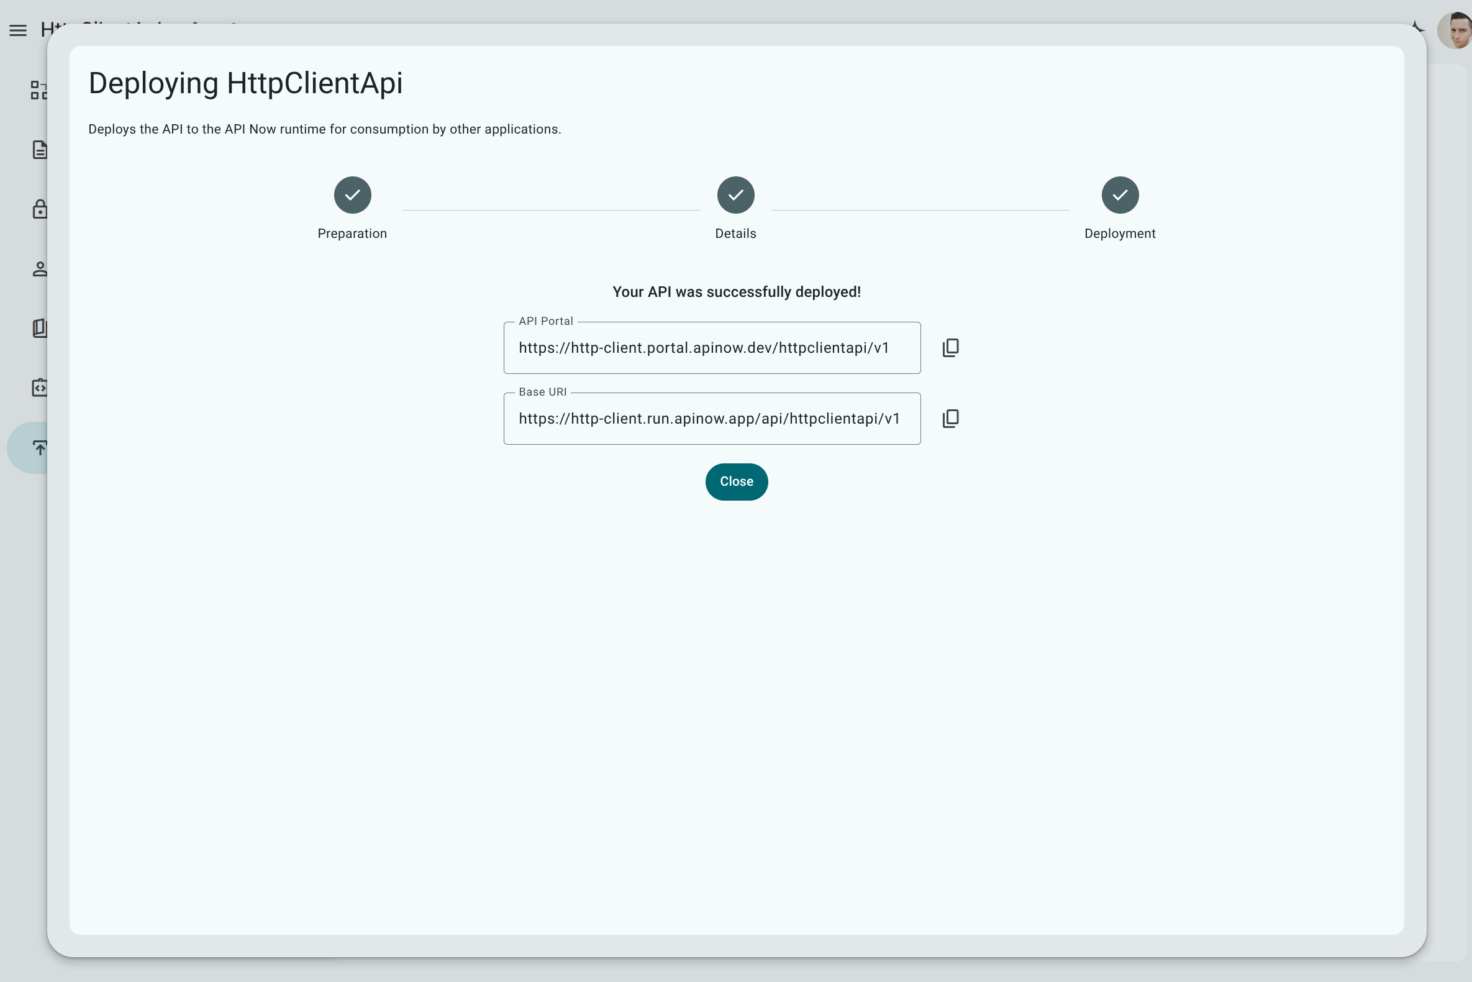1472x982 pixels.
Task: Select the Preparation step
Action: pyautogui.click(x=353, y=209)
